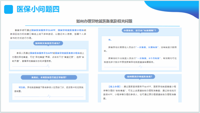Click the 如何取消异地就医备案? bubble header
Image resolution: width=200 pixels, height=113 pixels.
[140, 77]
